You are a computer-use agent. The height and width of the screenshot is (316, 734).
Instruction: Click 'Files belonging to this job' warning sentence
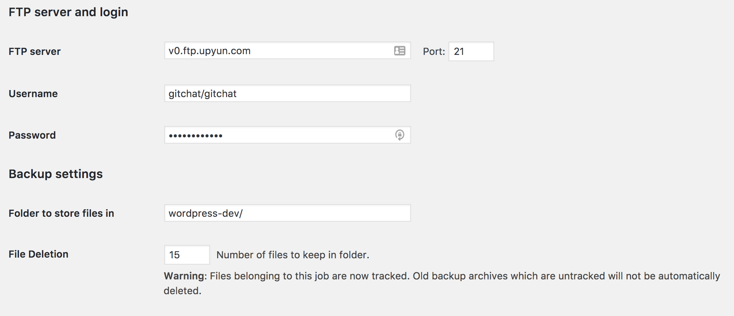click(268, 276)
